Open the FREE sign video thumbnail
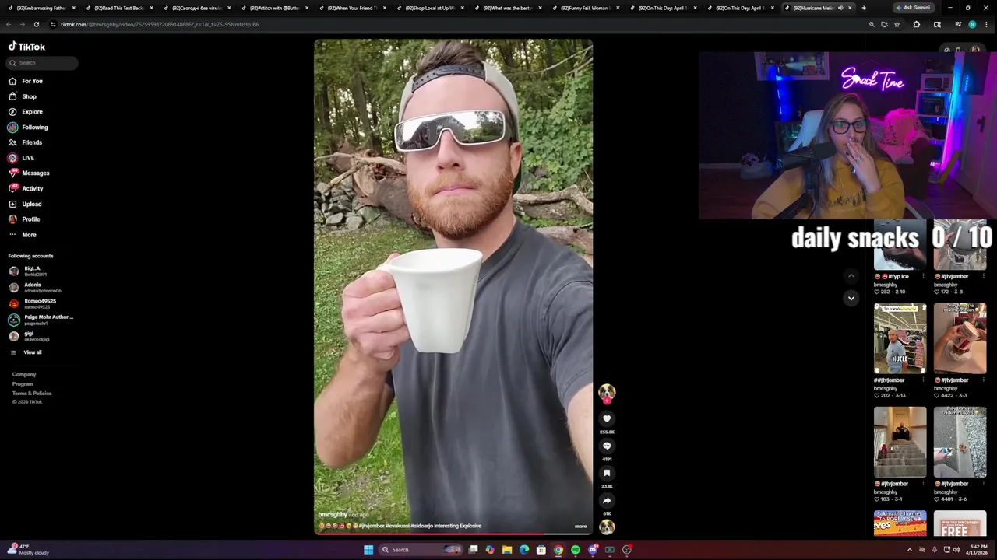The height and width of the screenshot is (560, 997). (x=960, y=523)
